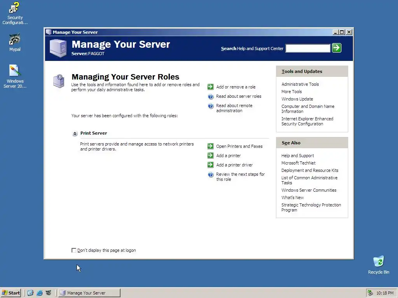The image size is (398, 298).
Task: Launch Internet Explorer from Quick Launch
Action: click(40, 293)
